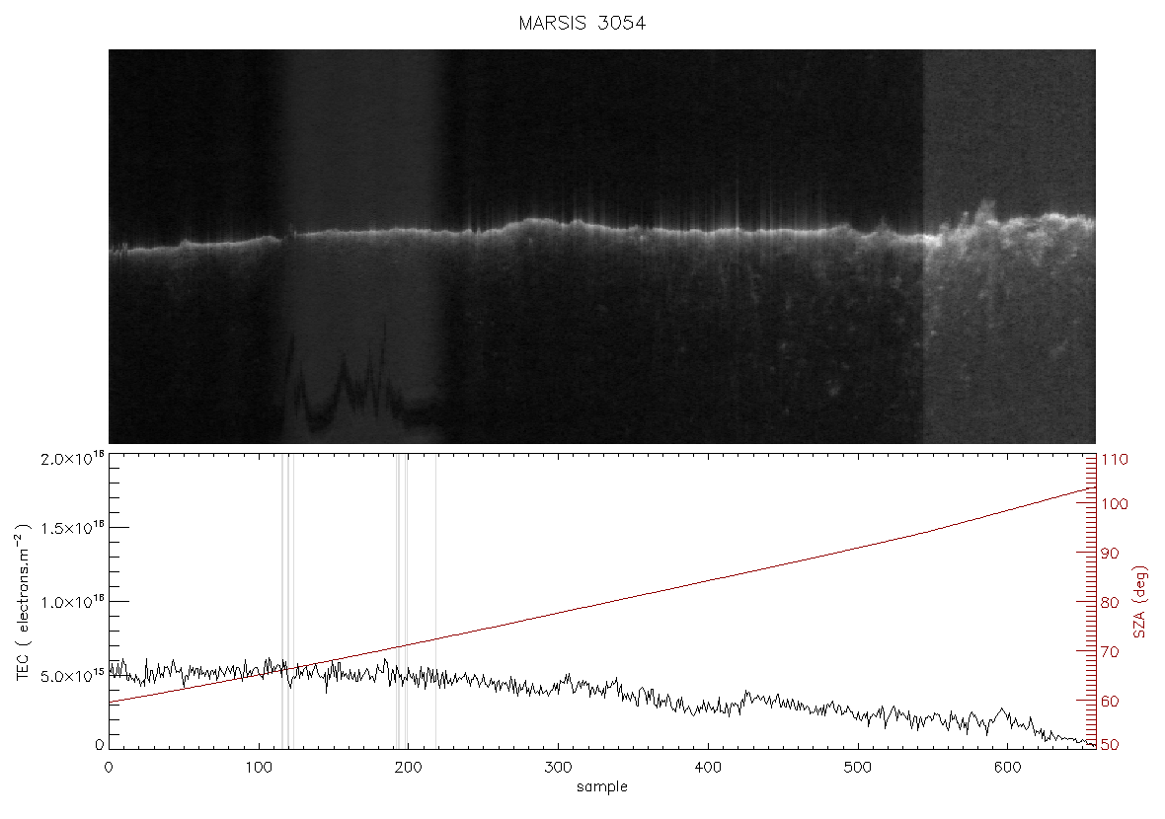1165x819 pixels.
Task: Click the MARSIS 3054 plot title
Action: click(x=582, y=23)
